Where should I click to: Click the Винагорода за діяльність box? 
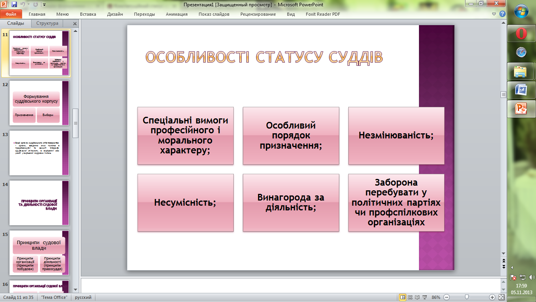[x=291, y=203]
